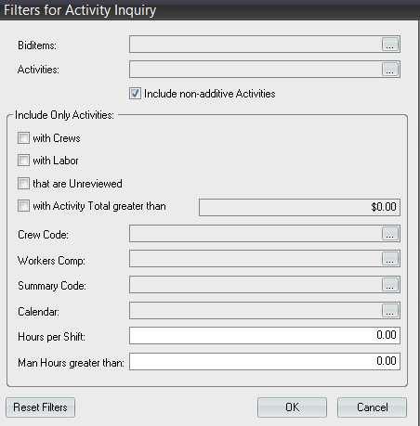420x426 pixels.
Task: Check that are Unreviewed option
Action: pos(23,184)
